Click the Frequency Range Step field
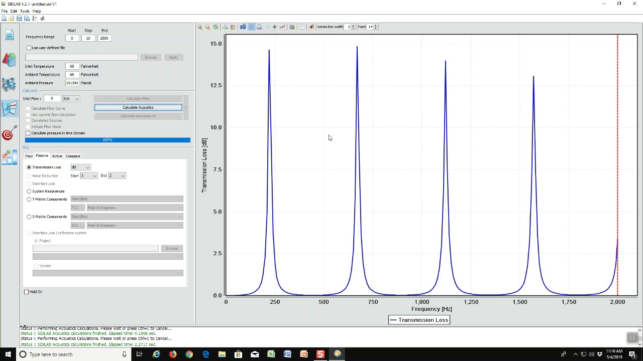The width and height of the screenshot is (643, 361). click(x=88, y=38)
